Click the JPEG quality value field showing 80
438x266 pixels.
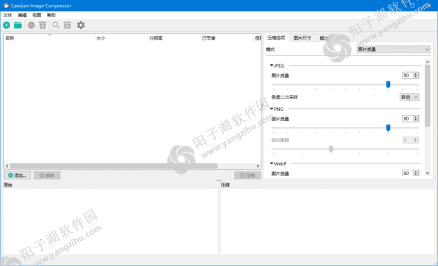(408, 75)
